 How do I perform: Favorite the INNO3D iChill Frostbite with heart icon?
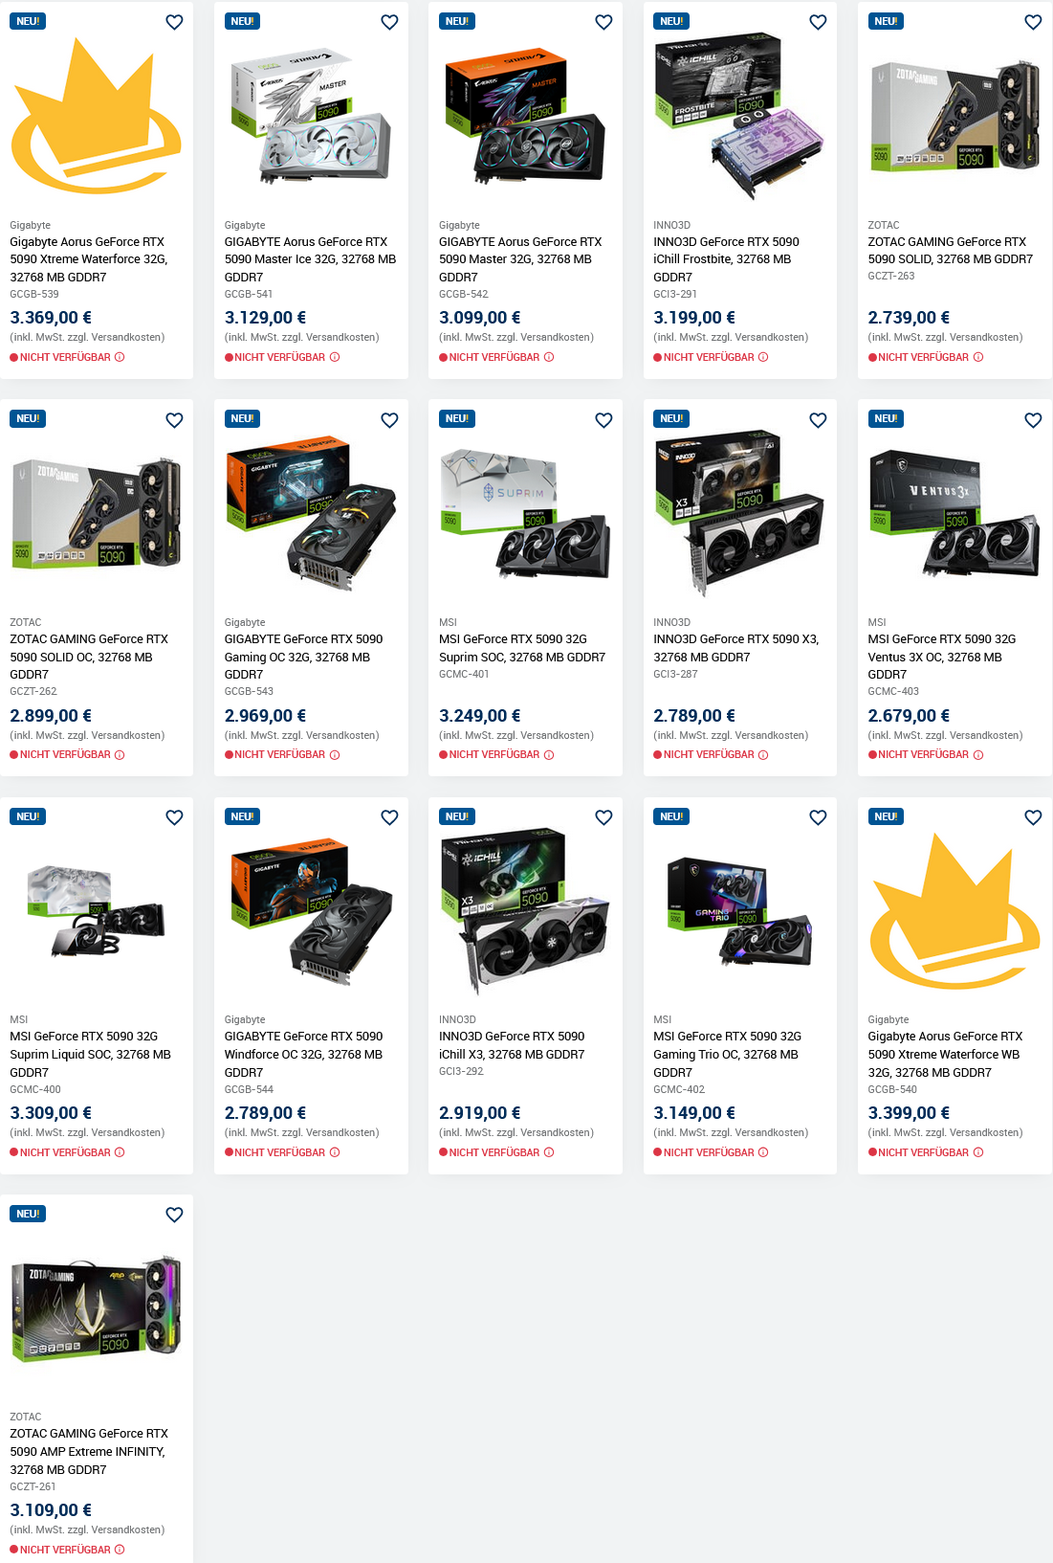(818, 22)
